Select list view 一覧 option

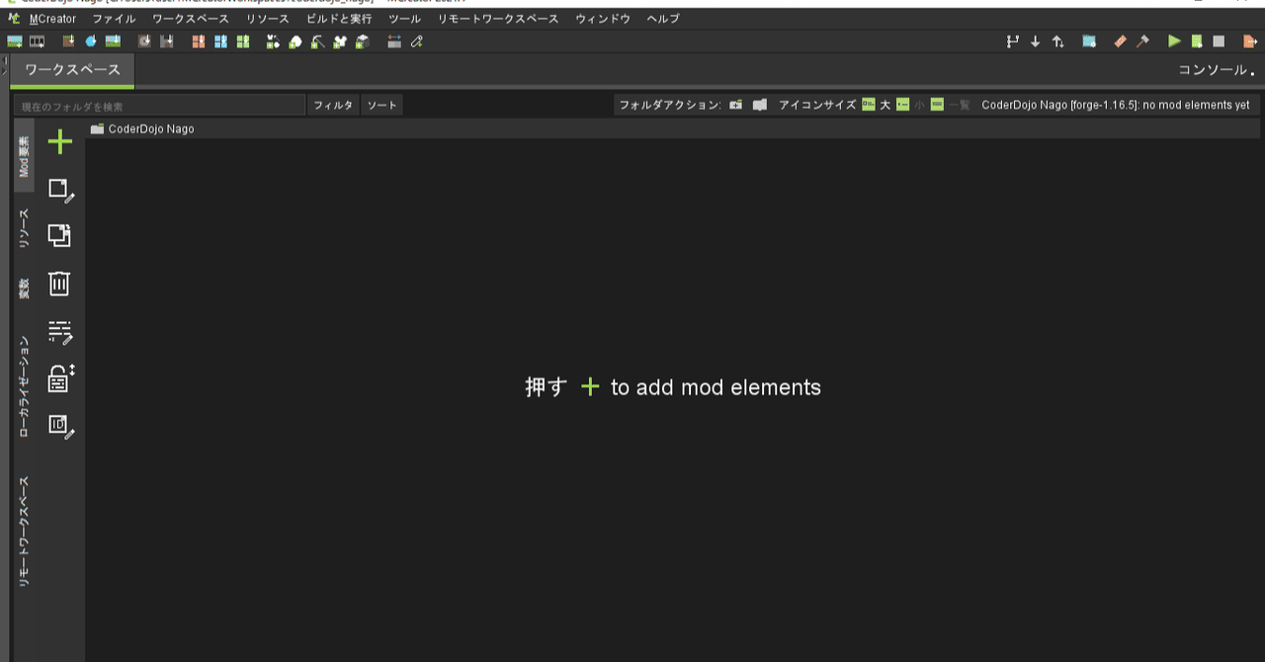coord(951,105)
